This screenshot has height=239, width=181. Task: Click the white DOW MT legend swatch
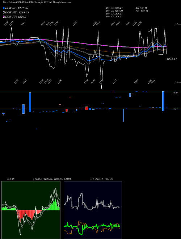(x=4, y=12)
